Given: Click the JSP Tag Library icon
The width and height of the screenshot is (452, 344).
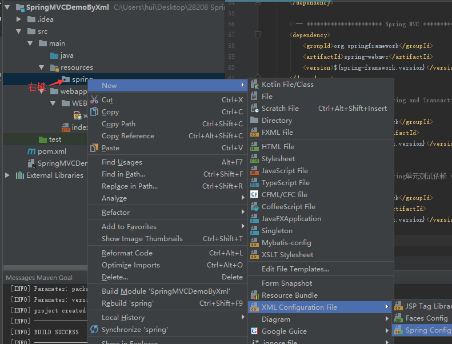Looking at the screenshot, I should tap(398, 306).
